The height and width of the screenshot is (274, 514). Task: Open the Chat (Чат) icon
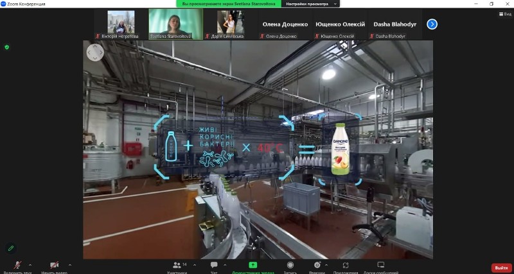214,265
